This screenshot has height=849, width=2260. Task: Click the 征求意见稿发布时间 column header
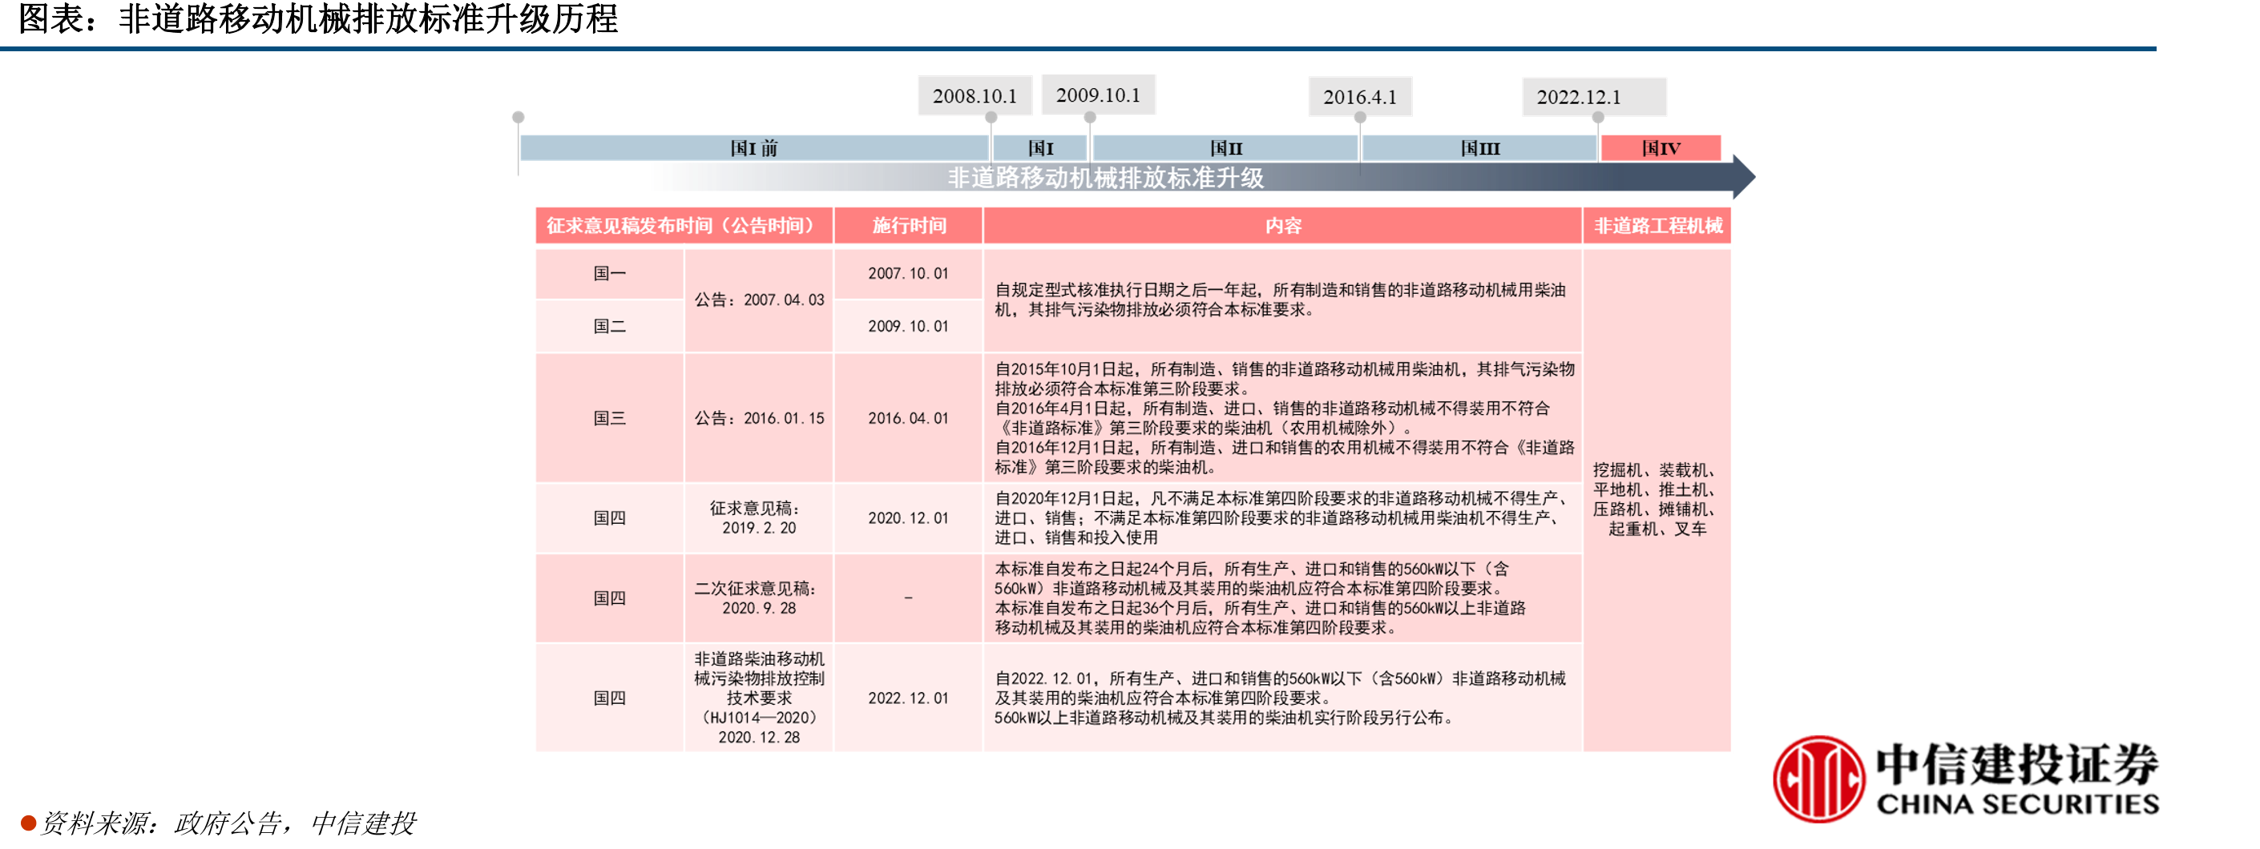(x=684, y=225)
